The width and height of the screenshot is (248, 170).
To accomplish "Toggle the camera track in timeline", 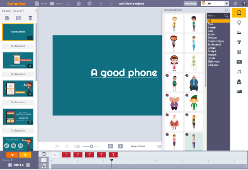I will point(44,160).
